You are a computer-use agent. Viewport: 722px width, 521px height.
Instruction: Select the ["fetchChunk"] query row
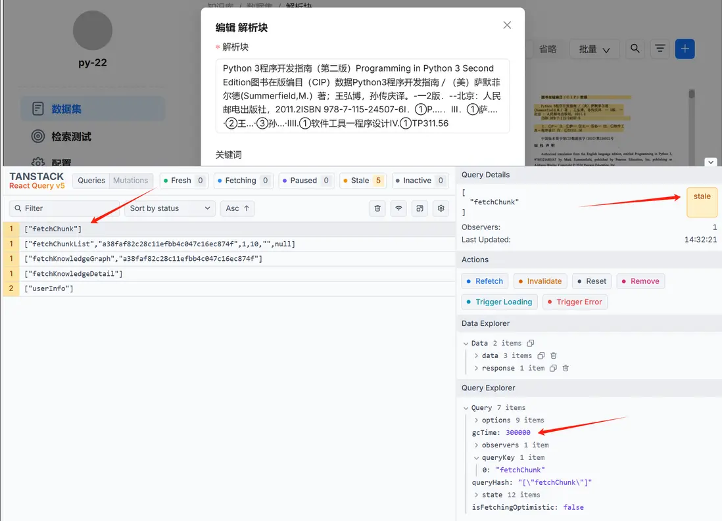click(229, 229)
